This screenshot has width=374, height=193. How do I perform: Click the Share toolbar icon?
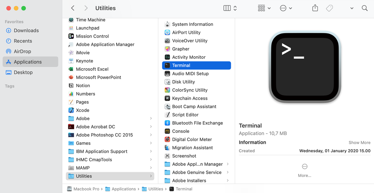point(315,8)
